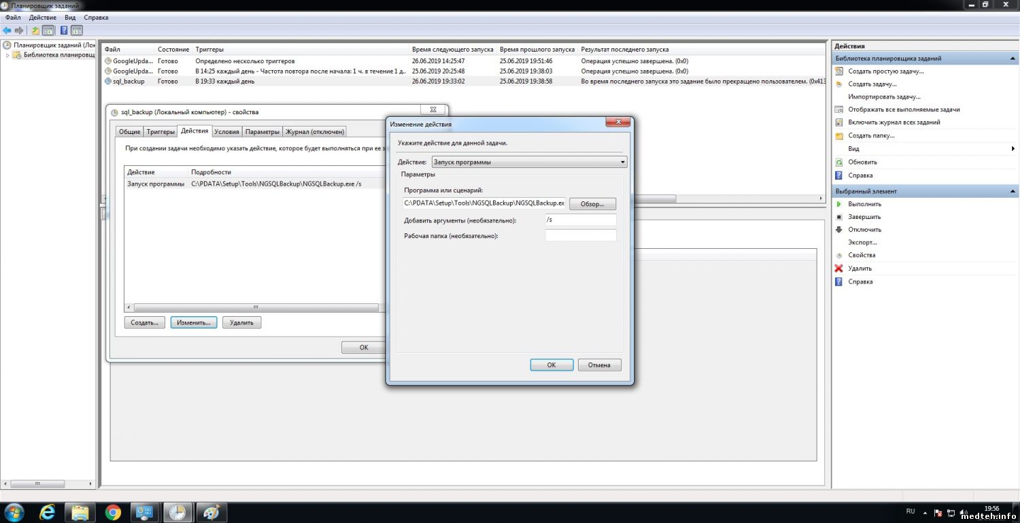This screenshot has width=1020, height=523.
Task: Delete the task with red X Удалить
Action: point(860,269)
